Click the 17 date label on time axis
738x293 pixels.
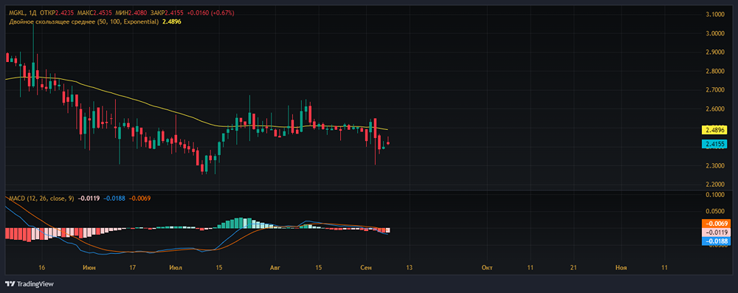pyautogui.click(x=133, y=268)
